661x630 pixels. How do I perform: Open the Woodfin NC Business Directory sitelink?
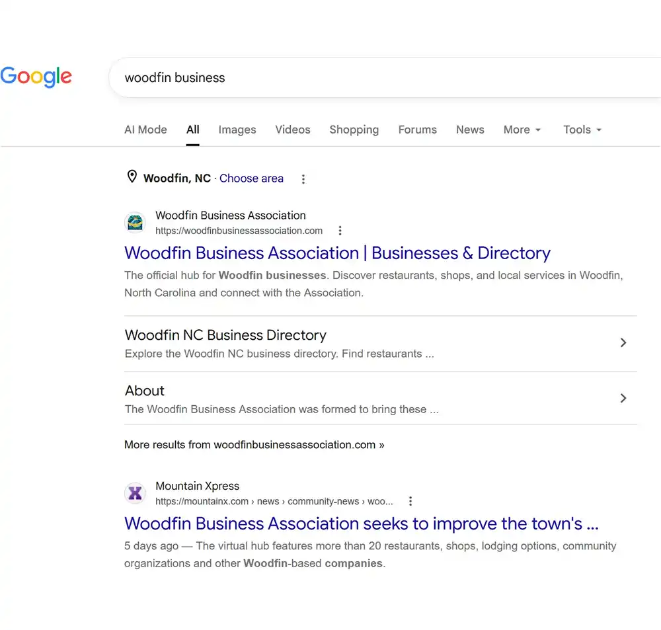point(225,335)
